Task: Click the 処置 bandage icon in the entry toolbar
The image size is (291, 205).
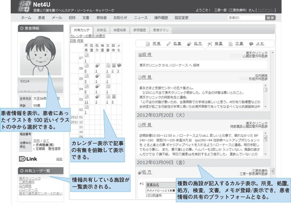Action: (x=169, y=44)
